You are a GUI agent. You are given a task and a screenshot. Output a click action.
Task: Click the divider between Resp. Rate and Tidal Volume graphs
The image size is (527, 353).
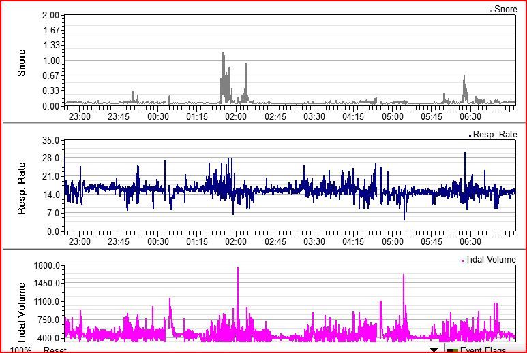(263, 248)
